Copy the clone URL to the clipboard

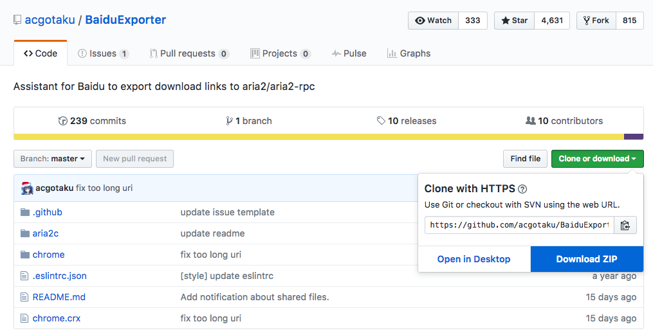coord(625,225)
